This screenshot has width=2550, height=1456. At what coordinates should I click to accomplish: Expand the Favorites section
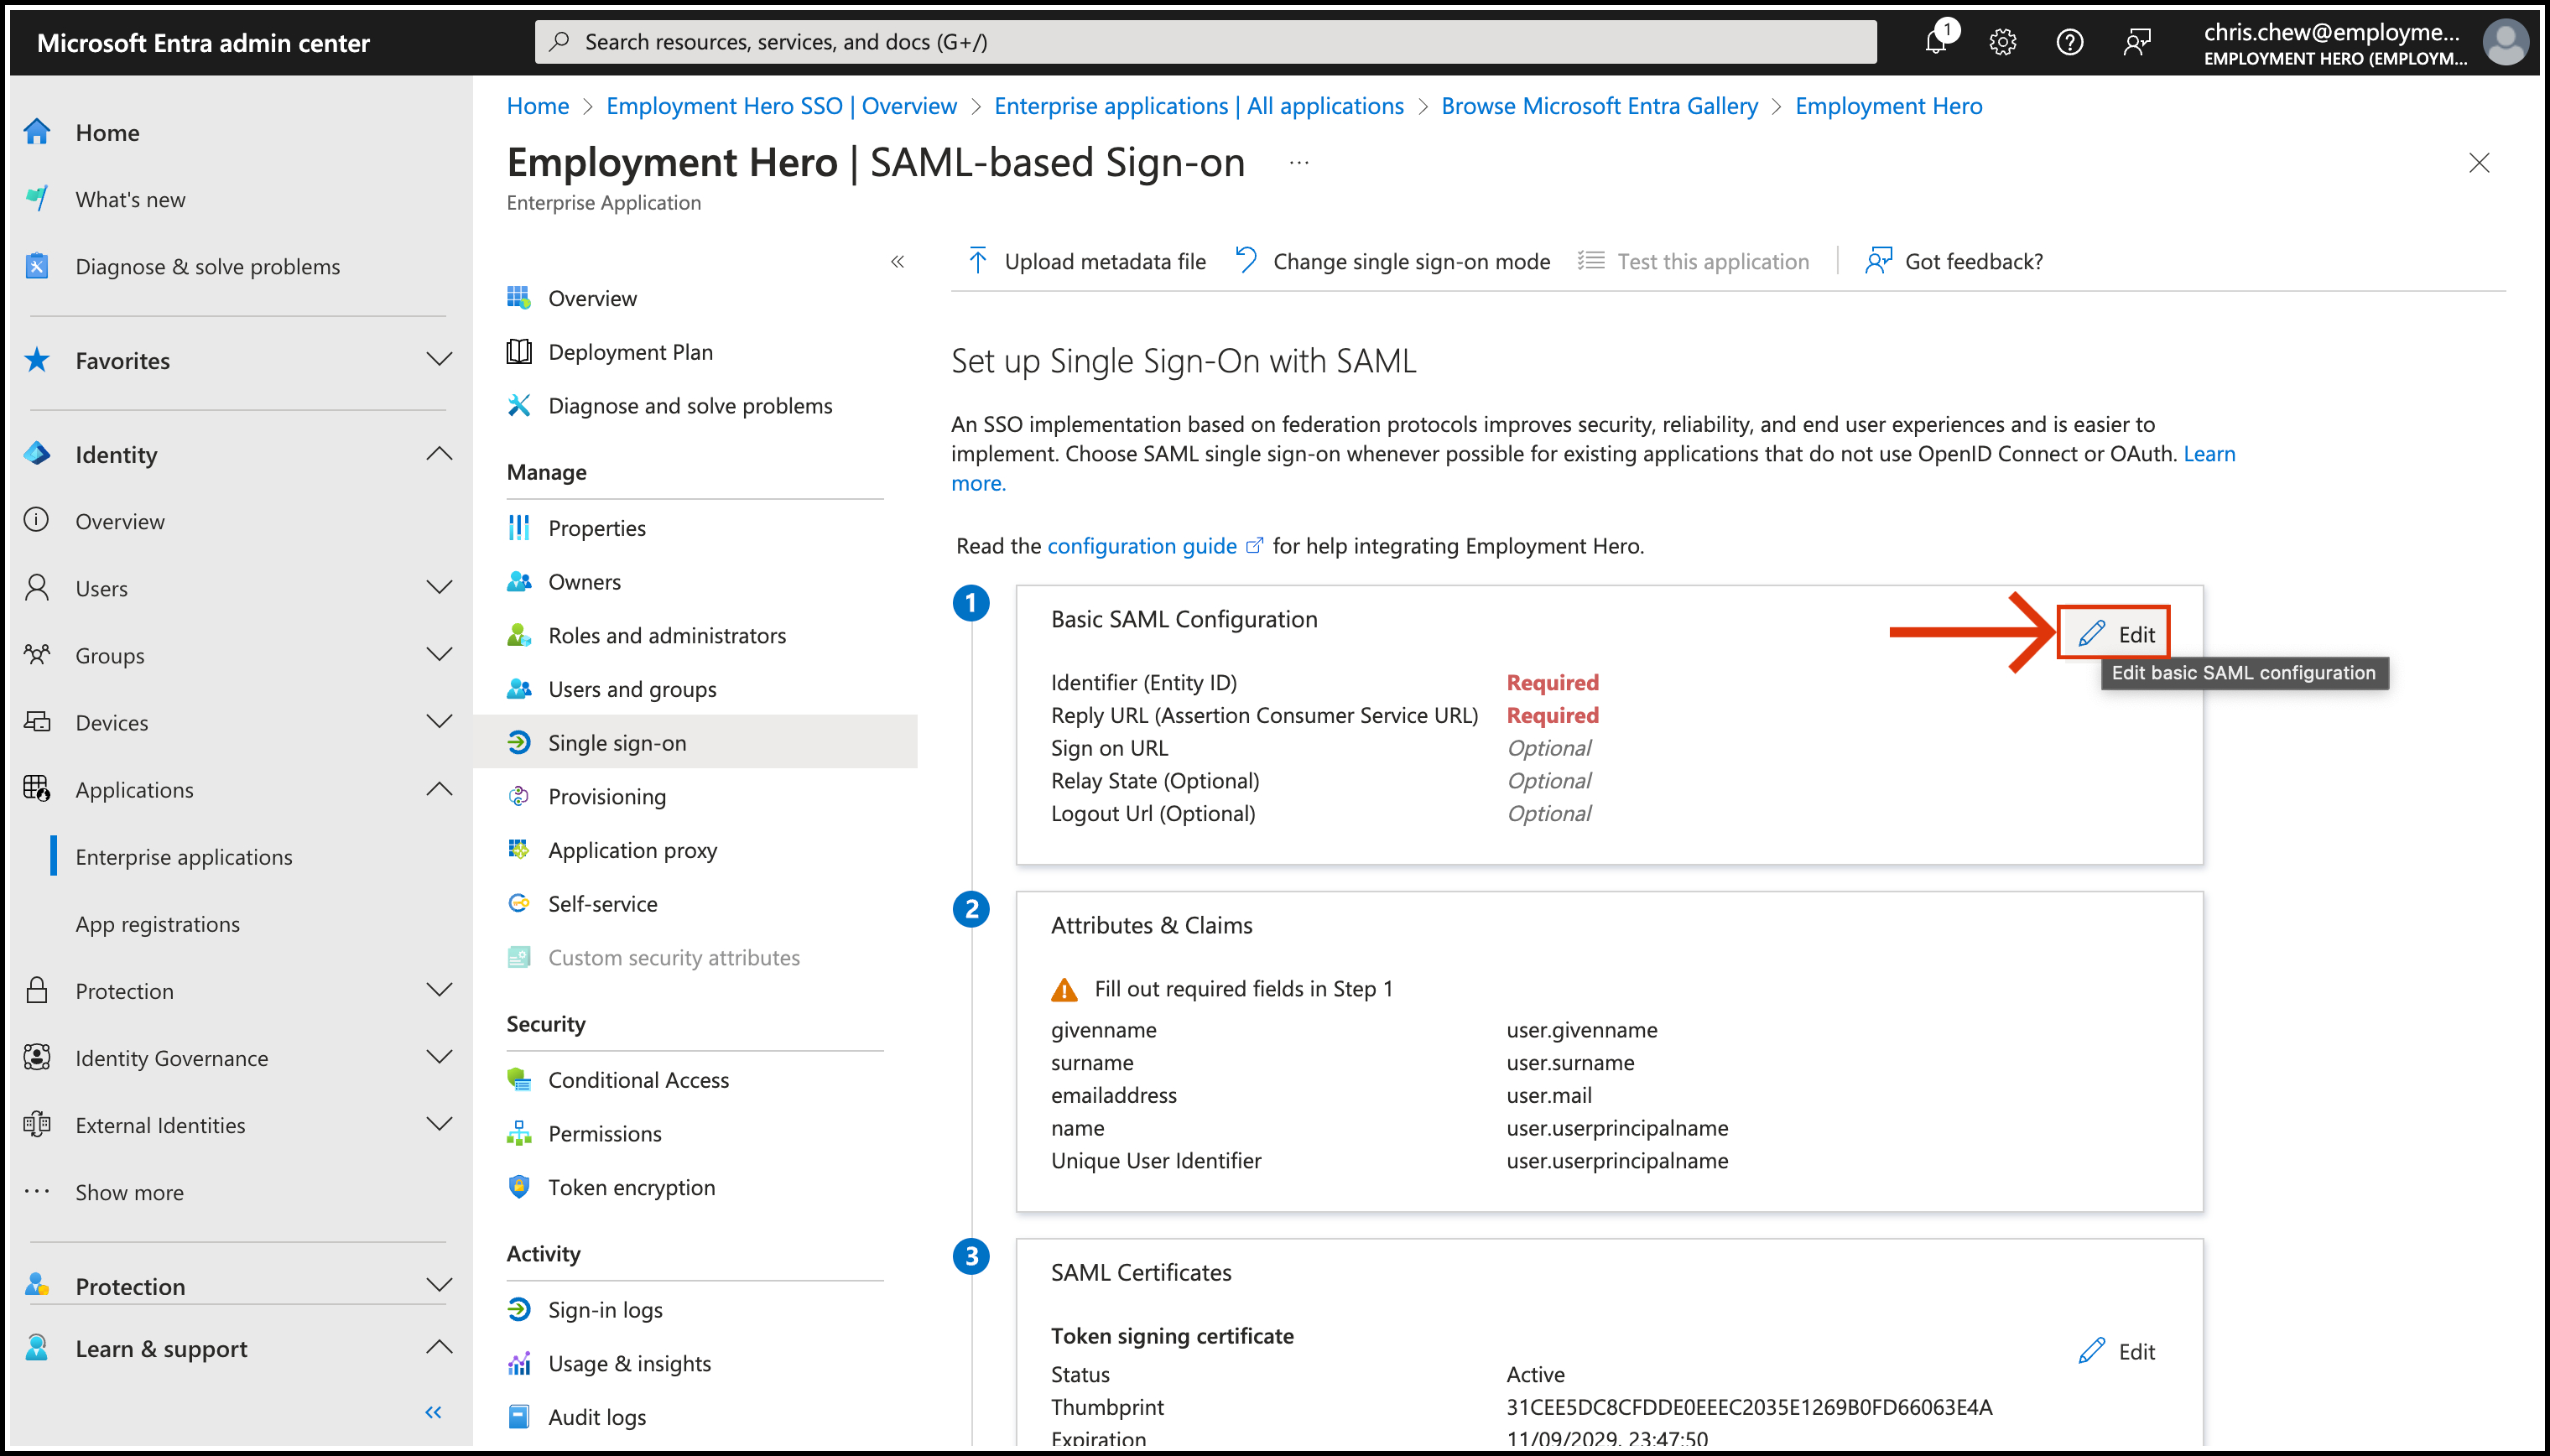pos(439,360)
